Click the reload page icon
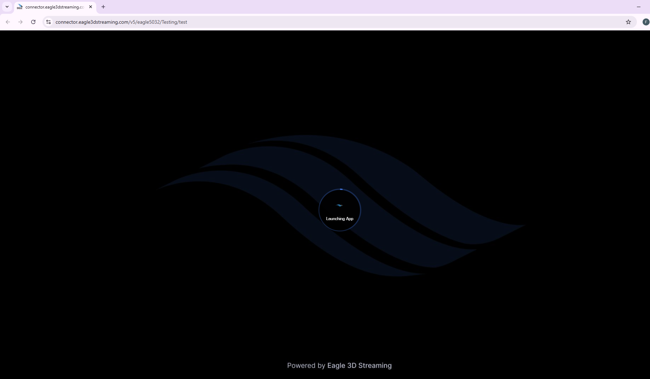 point(33,22)
